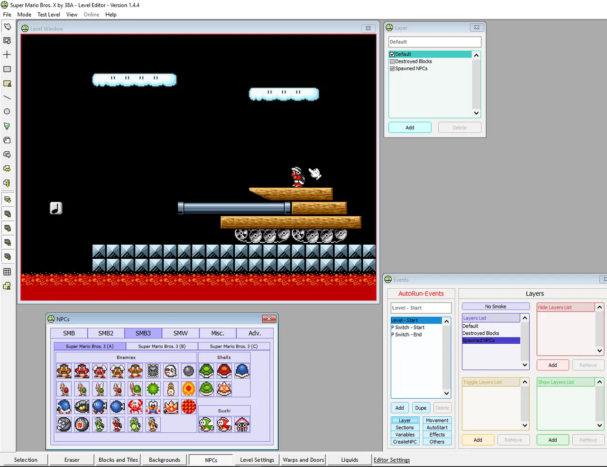Open the Level Settings bottom tab
The width and height of the screenshot is (607, 467).
click(257, 460)
